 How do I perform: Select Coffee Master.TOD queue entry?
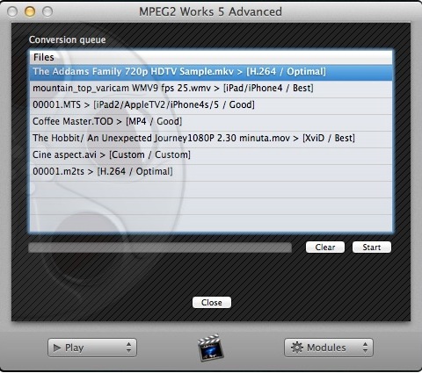tap(211, 122)
